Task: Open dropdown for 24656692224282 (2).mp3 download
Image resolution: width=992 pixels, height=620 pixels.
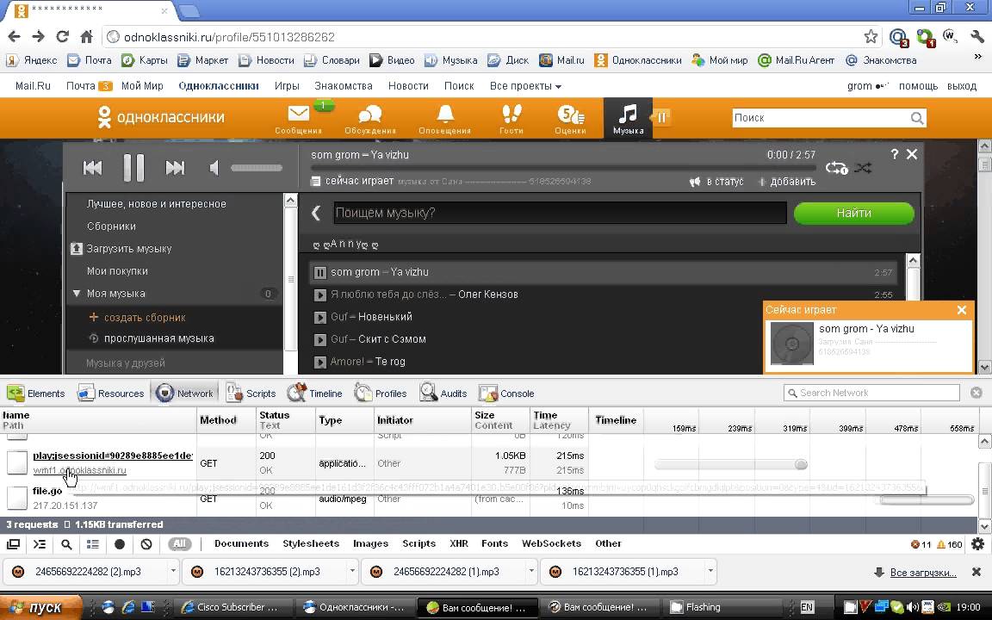Action: (x=173, y=571)
